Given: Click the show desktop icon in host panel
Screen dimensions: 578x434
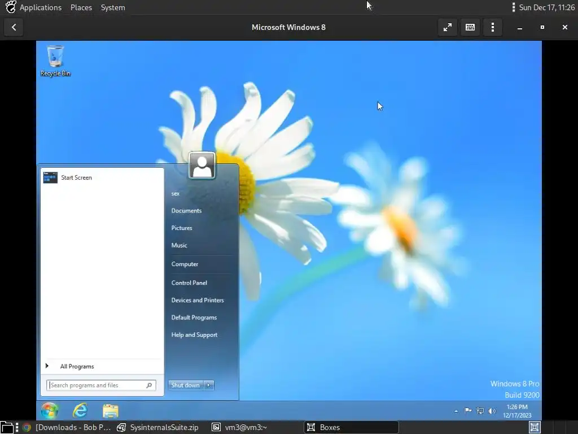Looking at the screenshot, I should coord(7,428).
